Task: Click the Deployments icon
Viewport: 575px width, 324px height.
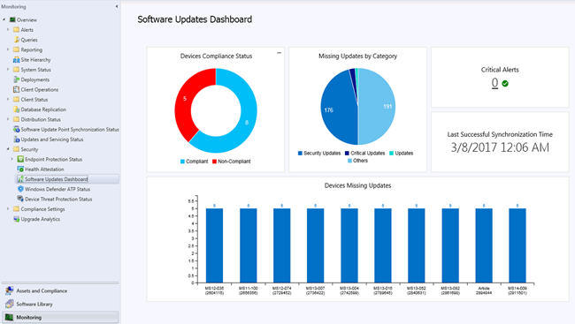Action: click(16, 79)
